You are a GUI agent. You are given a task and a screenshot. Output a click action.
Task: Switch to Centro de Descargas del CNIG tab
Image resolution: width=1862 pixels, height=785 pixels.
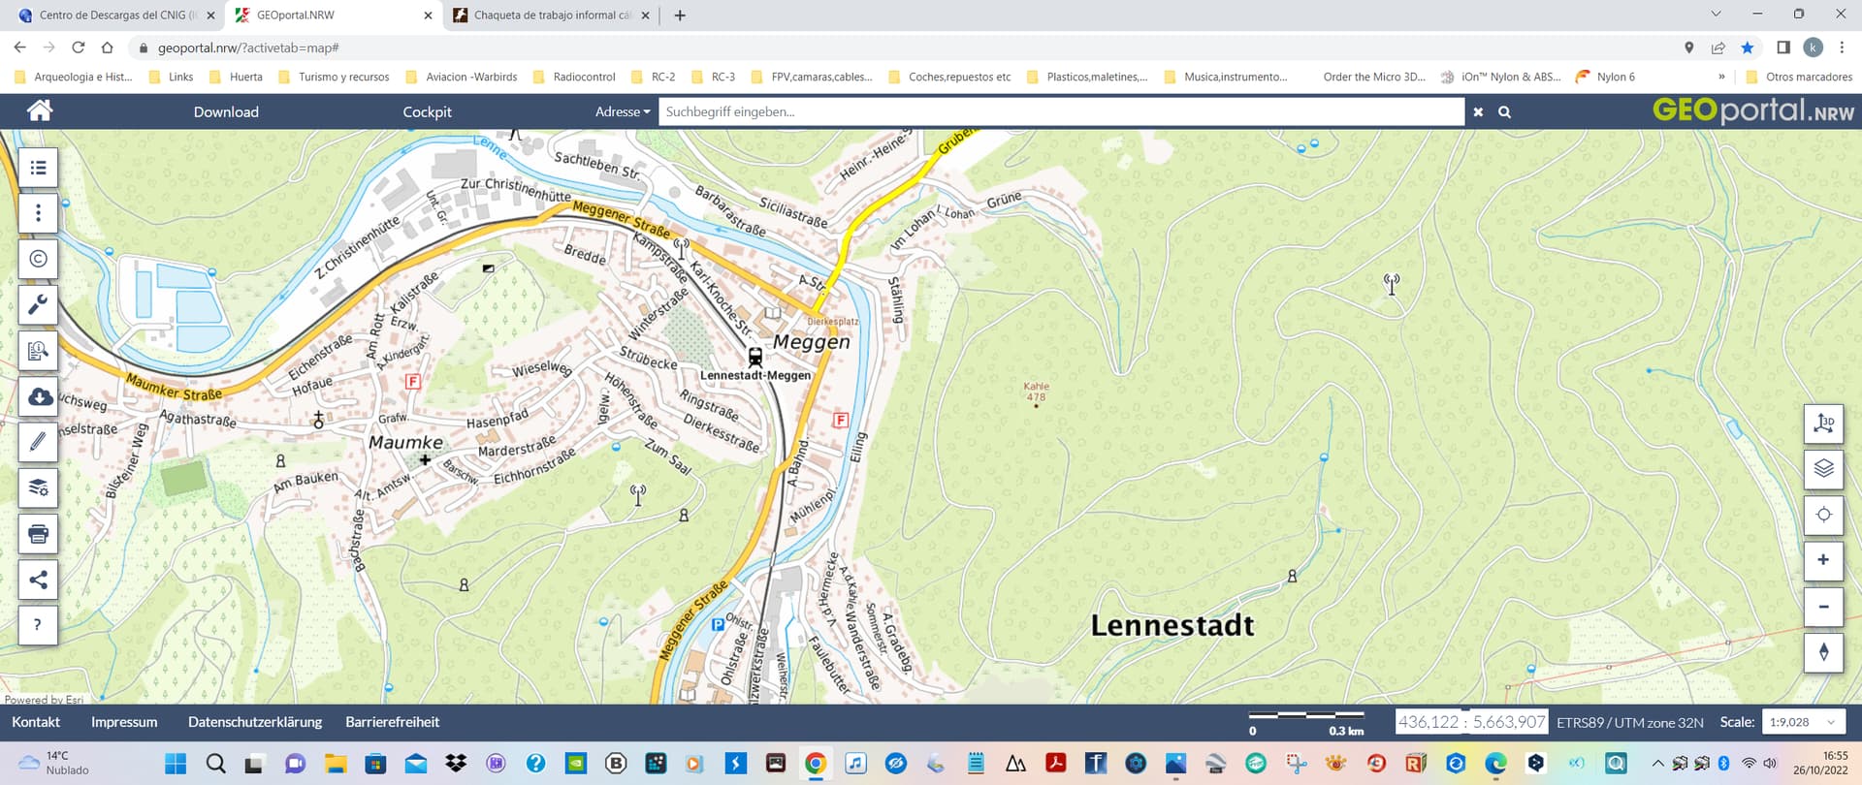click(112, 16)
